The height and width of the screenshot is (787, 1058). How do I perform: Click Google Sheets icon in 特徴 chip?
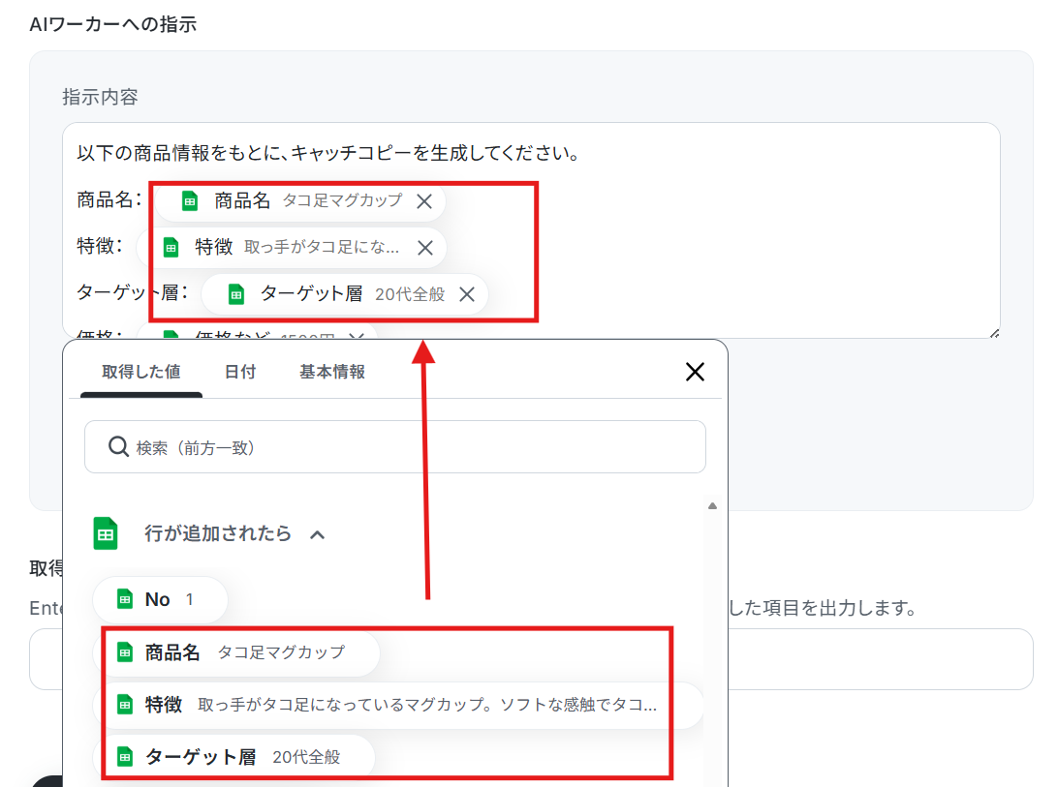(171, 248)
